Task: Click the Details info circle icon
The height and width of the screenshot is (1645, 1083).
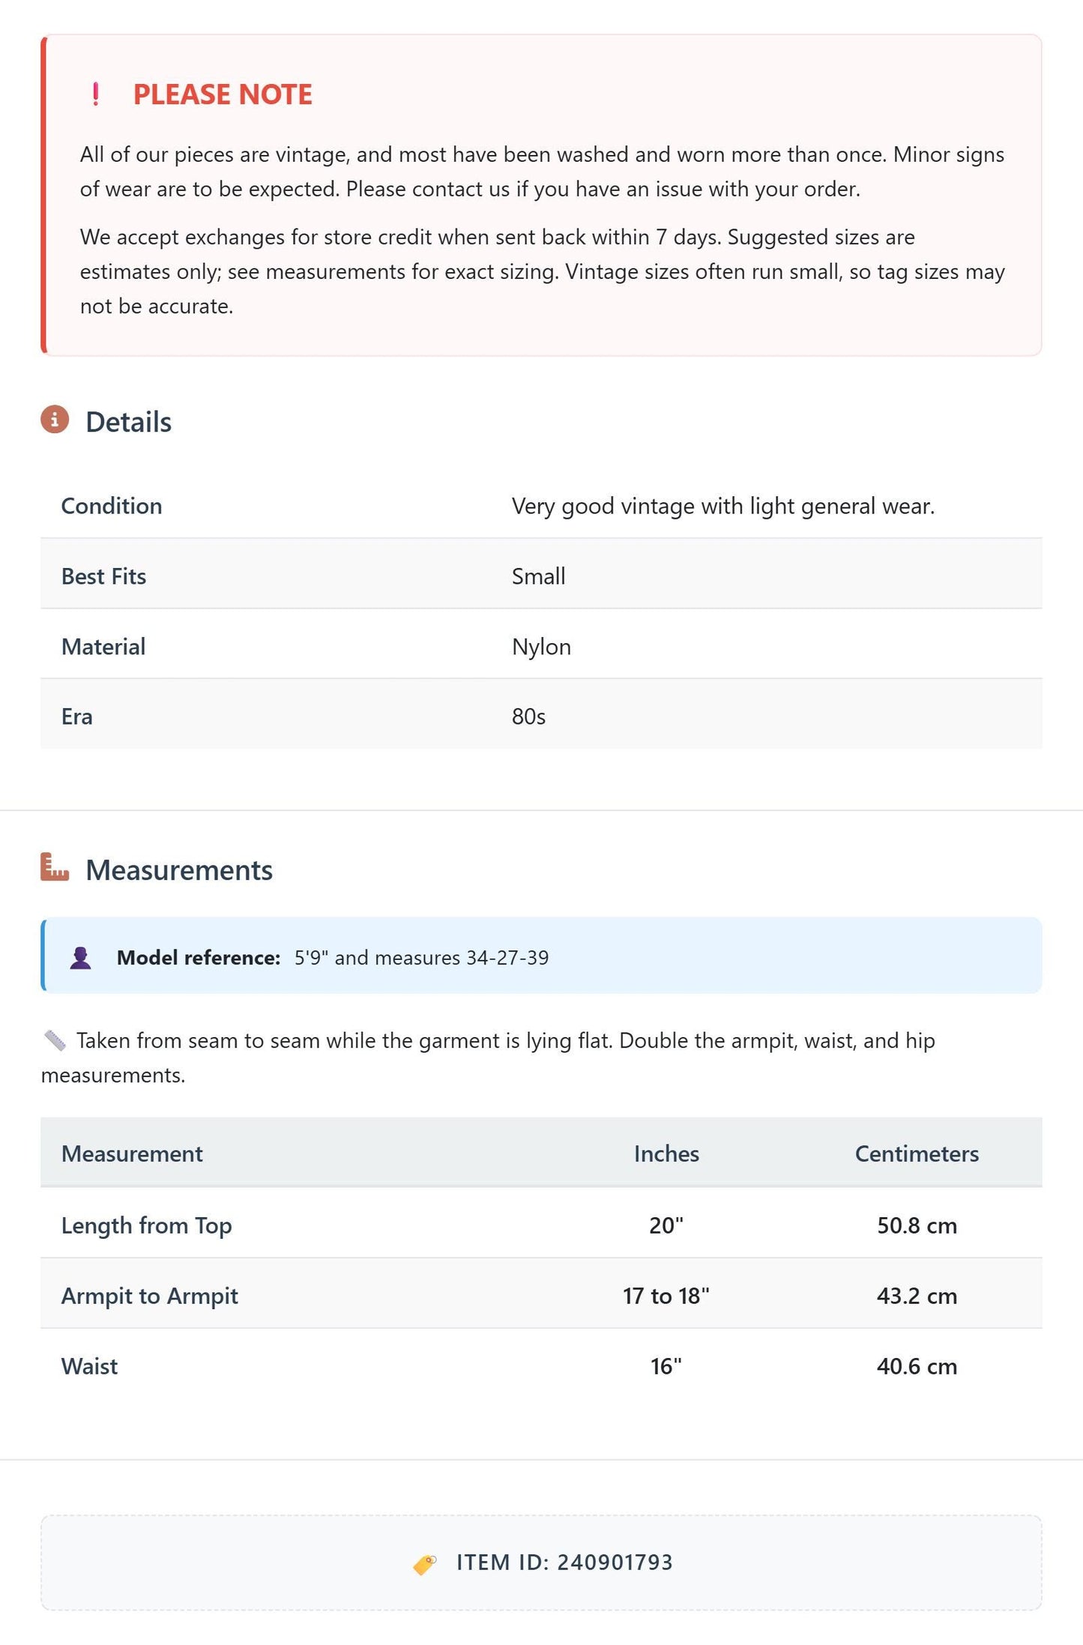Action: (x=55, y=420)
